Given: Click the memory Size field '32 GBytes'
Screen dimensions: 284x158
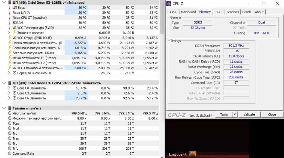Looking at the screenshot, I should (x=198, y=28).
